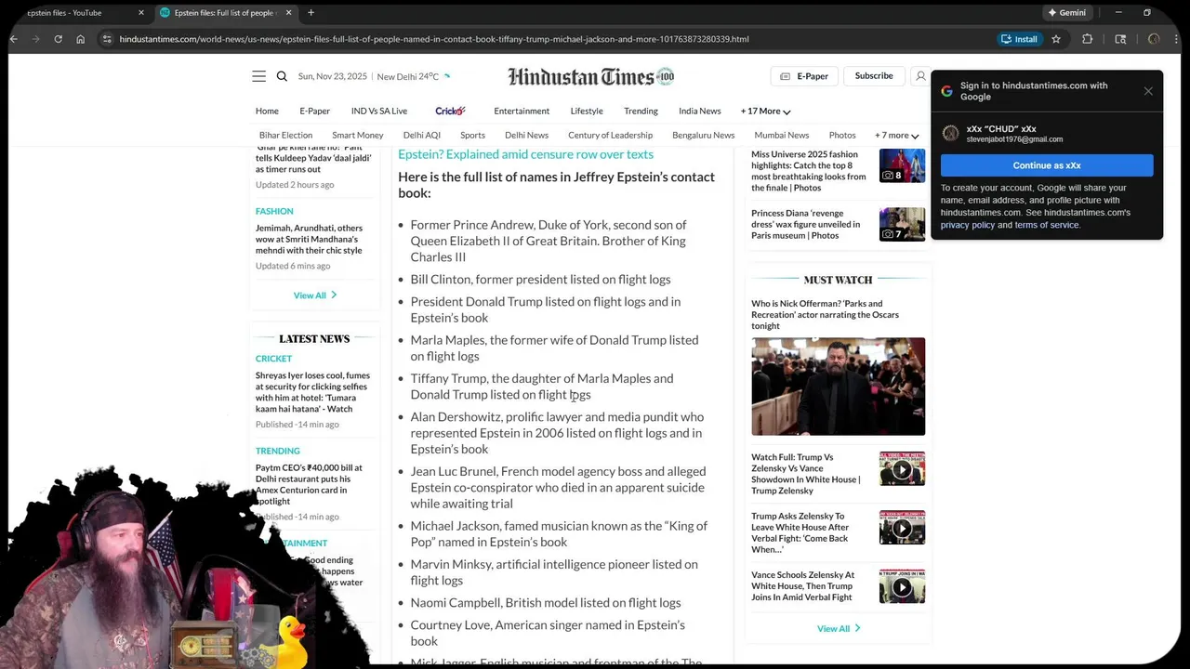Click the browser back arrow
Viewport: 1190px width, 669px height.
tap(14, 39)
